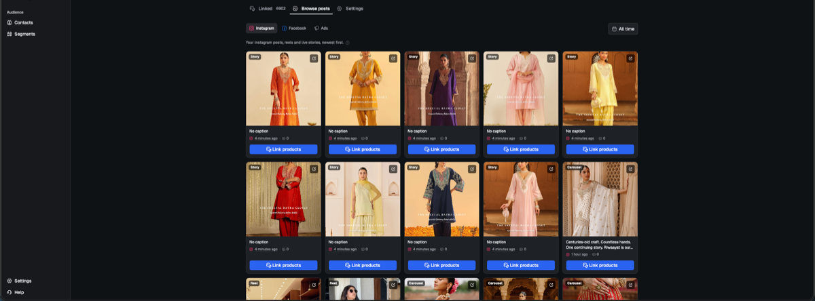Link products to Centuries-old craft carousel
The height and width of the screenshot is (301, 815).
[600, 265]
